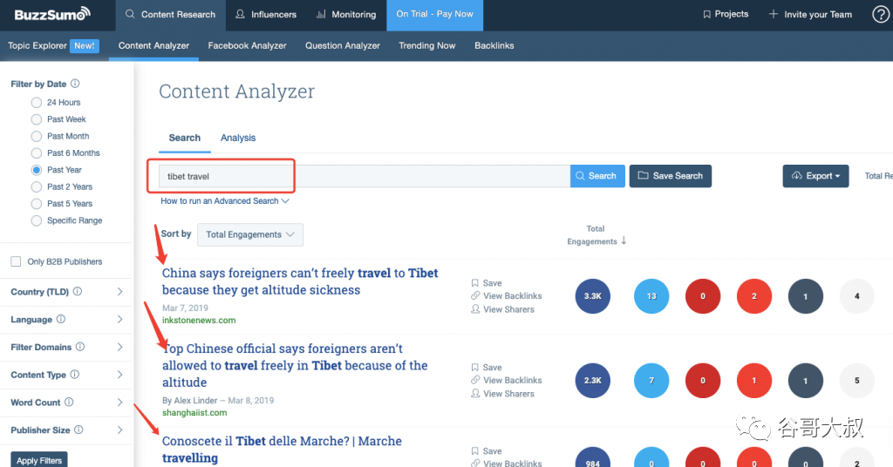This screenshot has width=893, height=467.
Task: Click View Backlinks icon for shanghaiist article
Action: click(x=475, y=380)
